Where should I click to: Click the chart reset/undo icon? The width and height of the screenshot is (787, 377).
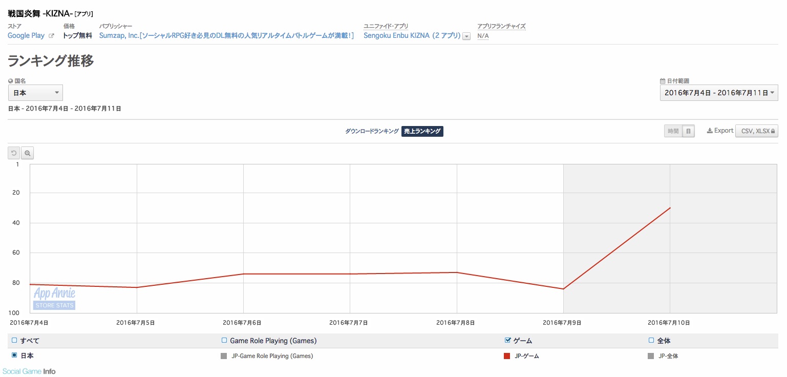click(x=14, y=153)
